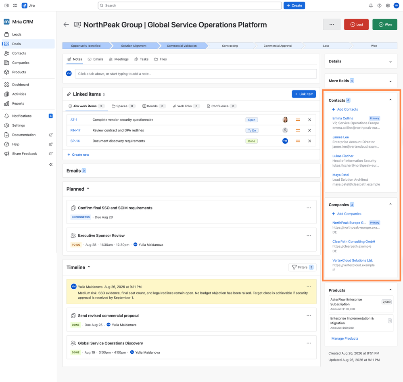Select the Web links tab
The image size is (403, 382).
186,106
